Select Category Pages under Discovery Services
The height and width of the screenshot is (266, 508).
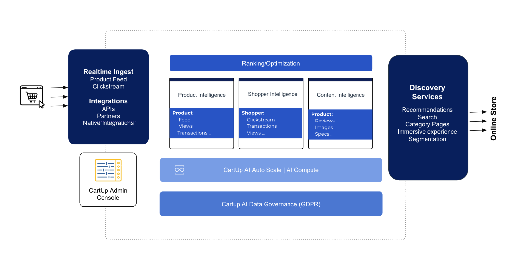point(427,124)
